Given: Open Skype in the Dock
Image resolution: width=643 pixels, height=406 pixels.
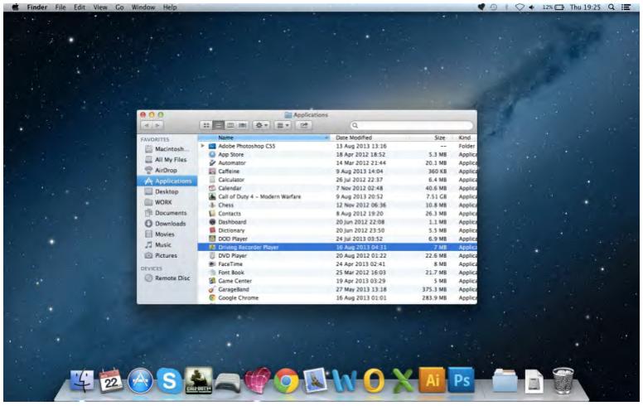Looking at the screenshot, I should tap(169, 381).
